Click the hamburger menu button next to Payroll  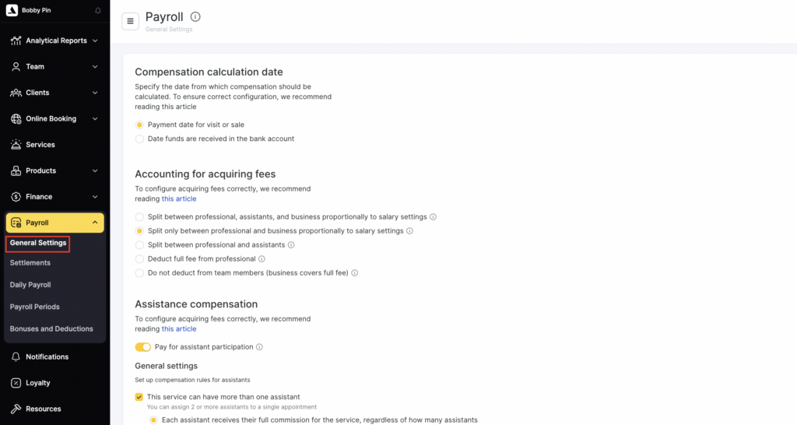click(x=131, y=21)
